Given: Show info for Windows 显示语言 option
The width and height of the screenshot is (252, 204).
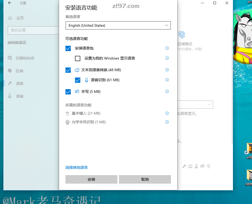Looking at the screenshot, I should coord(167,58).
